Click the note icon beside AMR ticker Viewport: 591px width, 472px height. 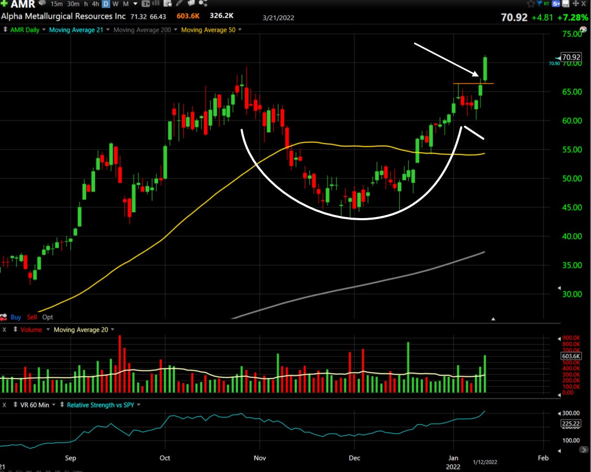coord(42,3)
